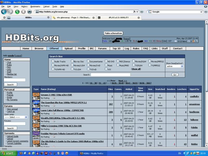The image size is (208, 156).
Task: Enable the Documentaries checkbox
Action: point(88,61)
